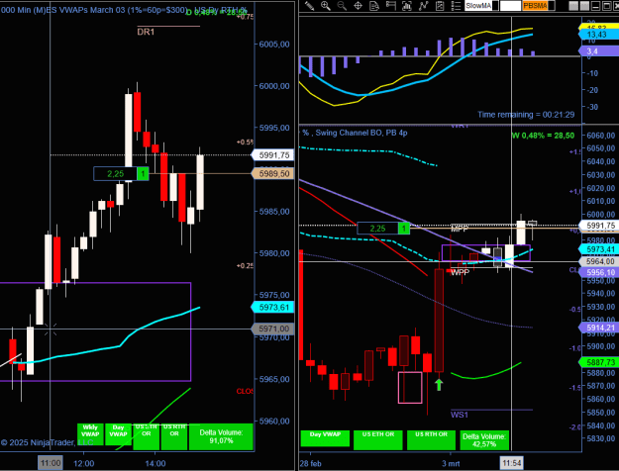Click the WS1 support label
The width and height of the screenshot is (619, 471).
[460, 415]
